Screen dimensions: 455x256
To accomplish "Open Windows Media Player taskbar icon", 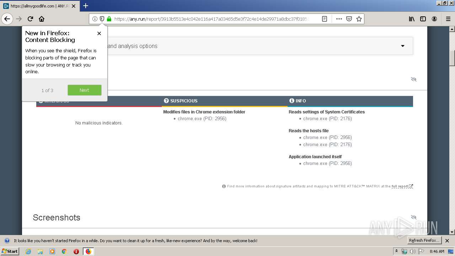I will (52, 251).
